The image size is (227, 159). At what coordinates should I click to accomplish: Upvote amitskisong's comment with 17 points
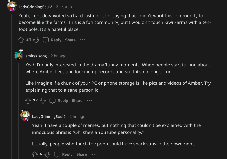point(28,101)
